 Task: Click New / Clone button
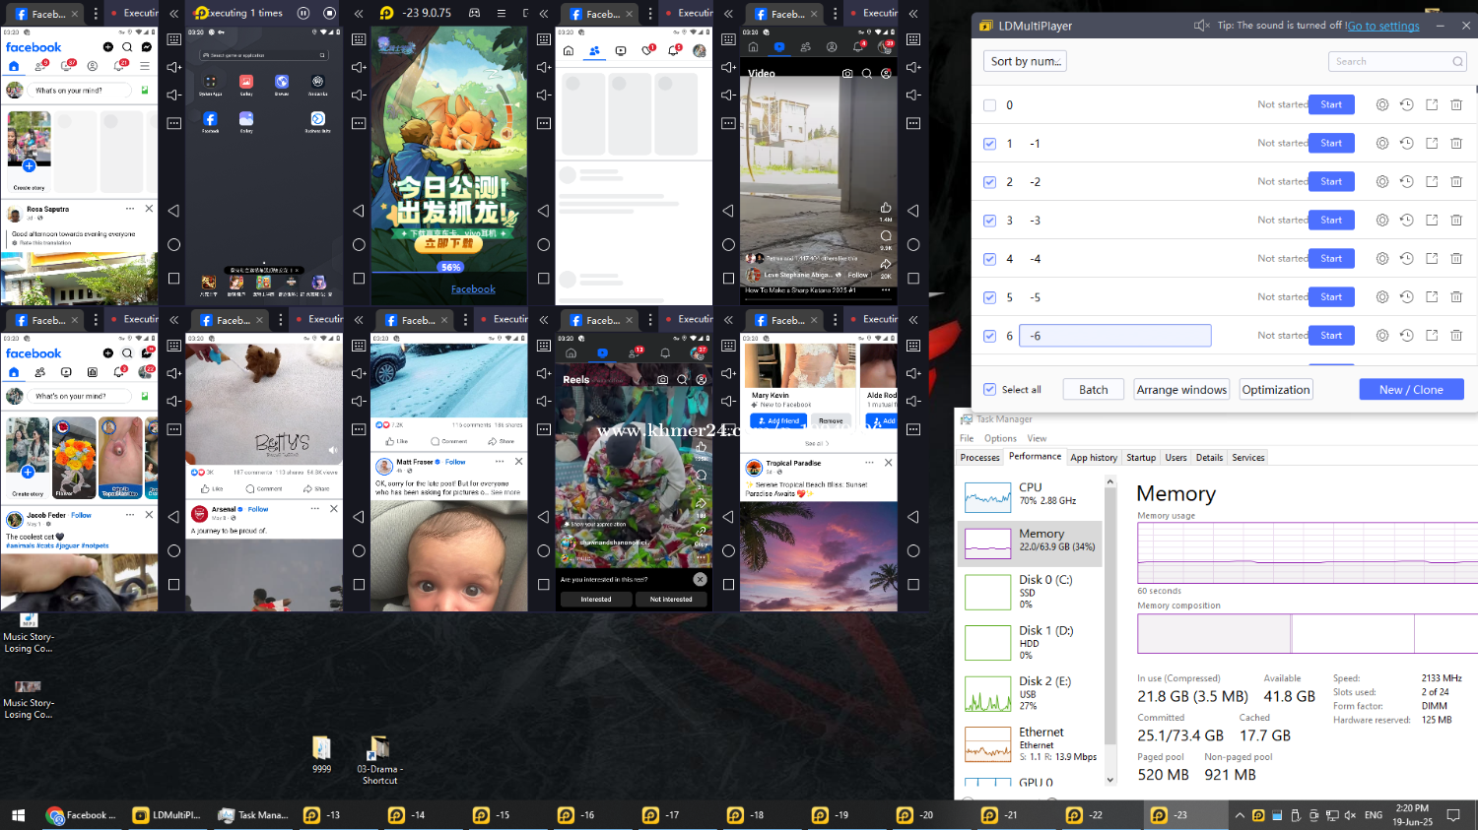tap(1411, 390)
